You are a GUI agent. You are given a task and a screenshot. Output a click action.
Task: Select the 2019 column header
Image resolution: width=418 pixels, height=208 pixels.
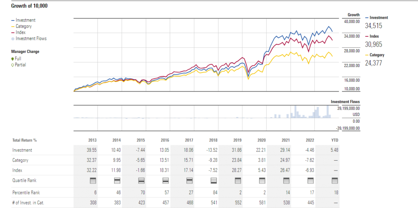pos(237,140)
